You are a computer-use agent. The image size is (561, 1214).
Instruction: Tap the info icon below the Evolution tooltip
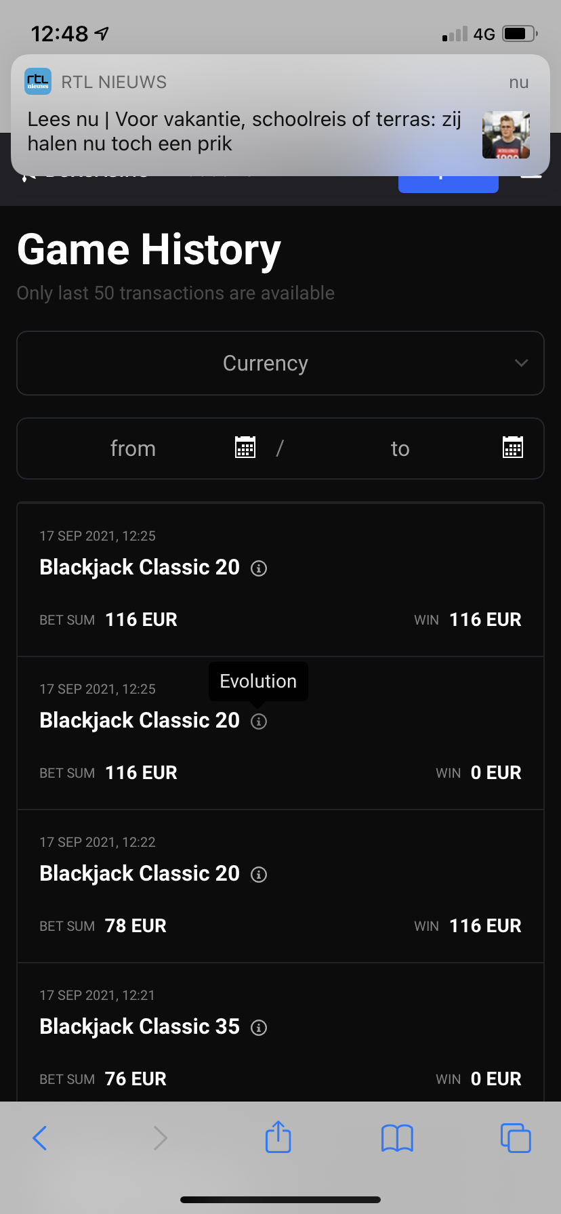(259, 721)
